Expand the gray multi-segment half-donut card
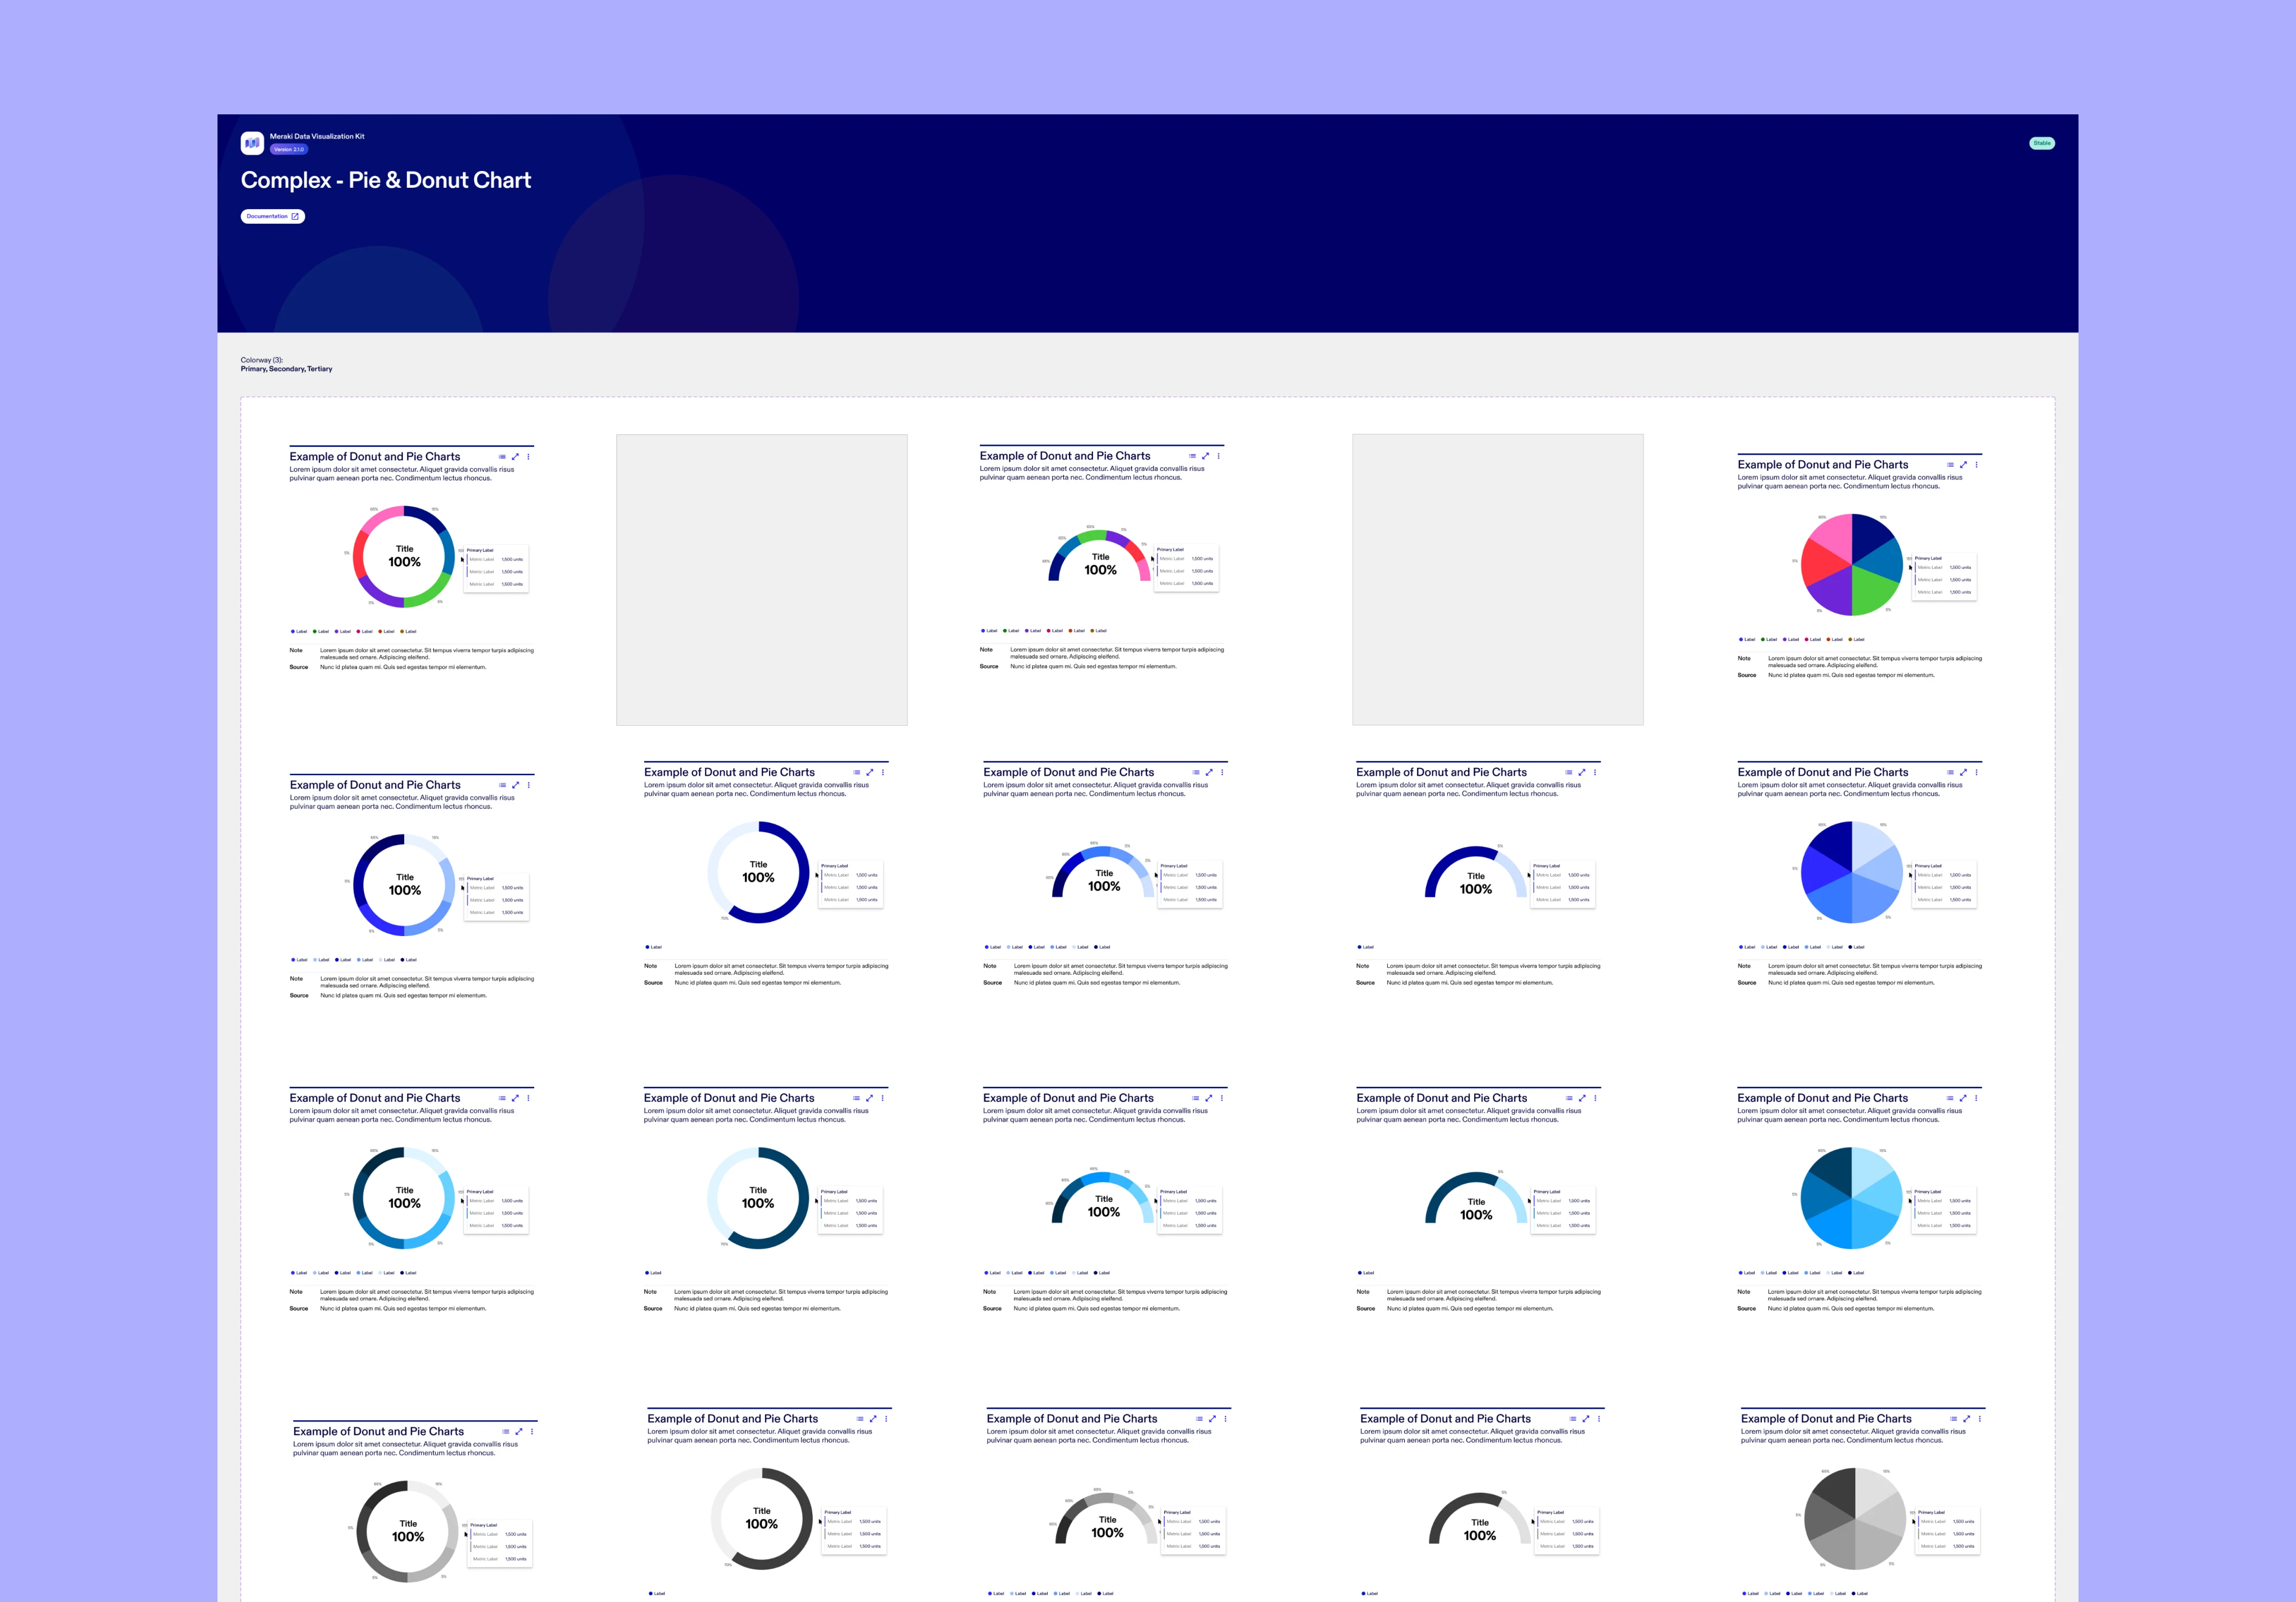Viewport: 2296px width, 1602px height. (x=1212, y=1419)
